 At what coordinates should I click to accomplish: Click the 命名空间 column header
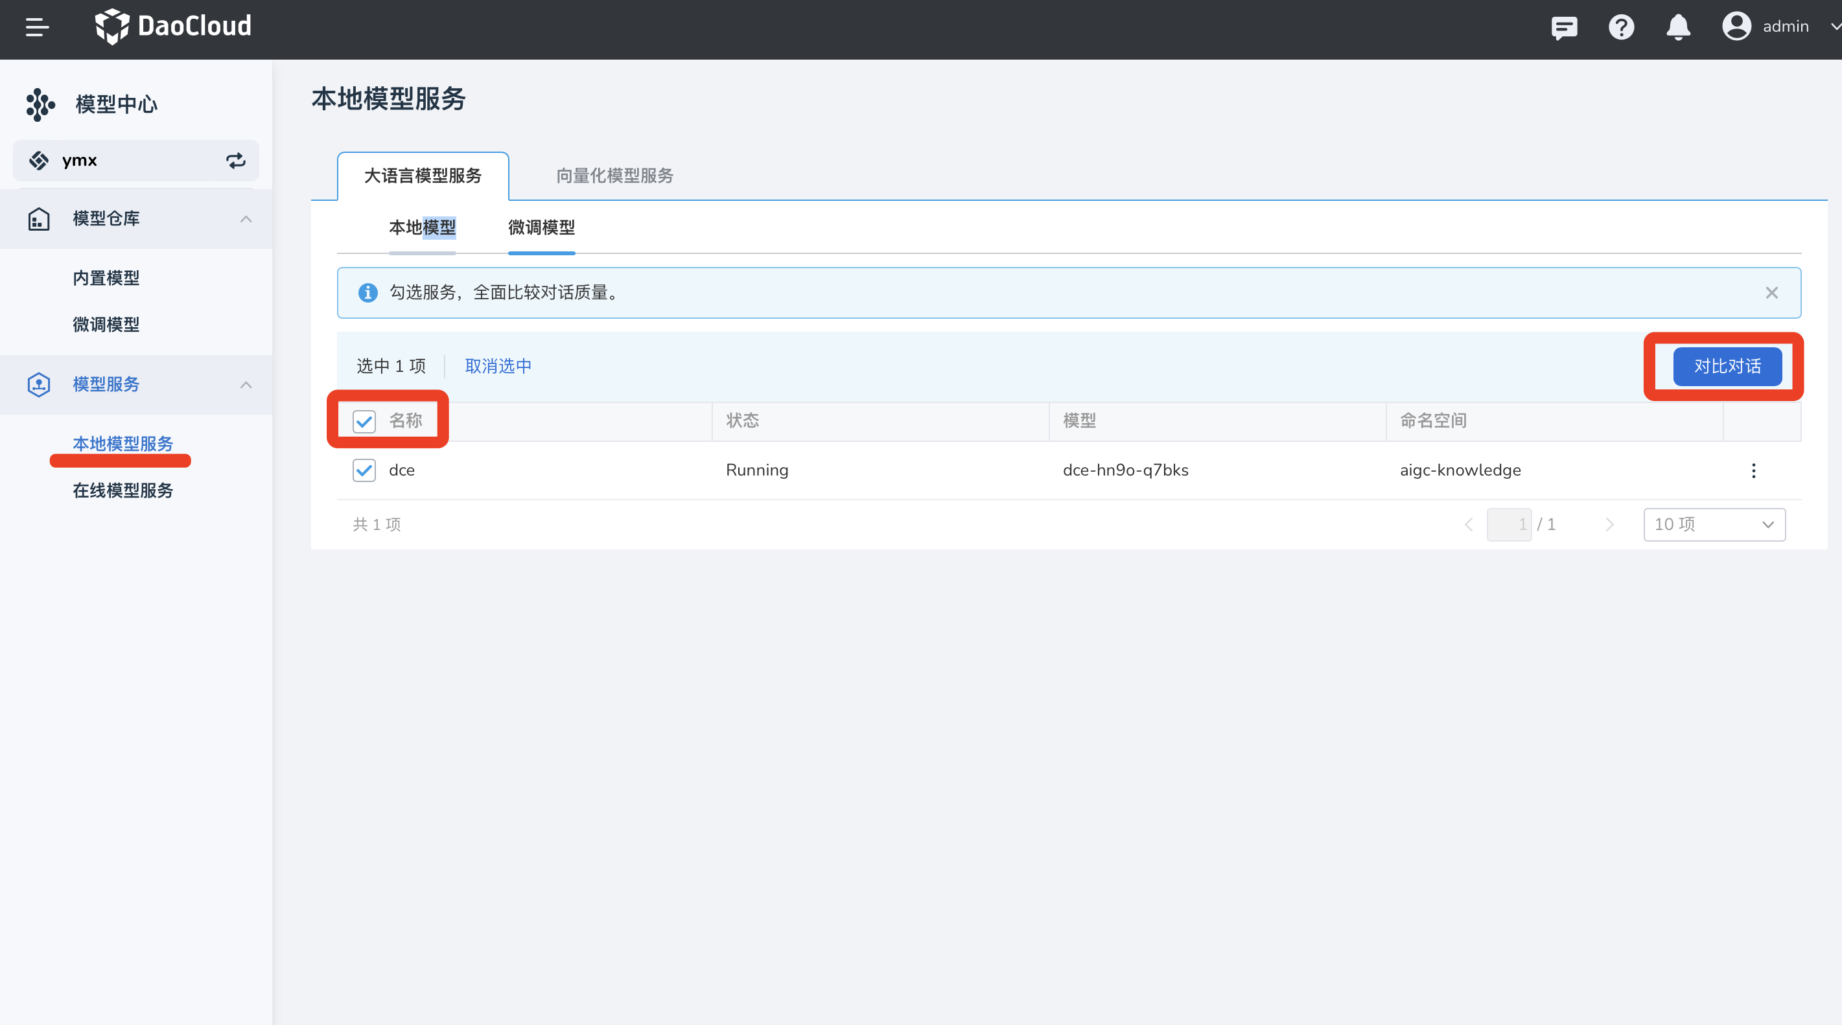pyautogui.click(x=1433, y=420)
